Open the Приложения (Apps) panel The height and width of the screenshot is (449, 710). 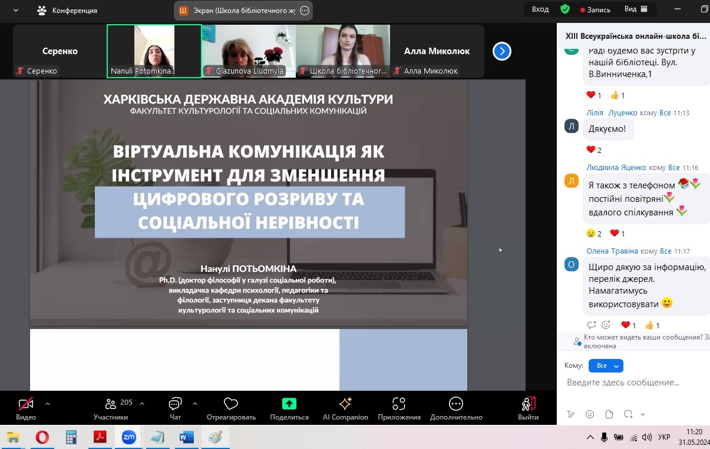tap(398, 407)
